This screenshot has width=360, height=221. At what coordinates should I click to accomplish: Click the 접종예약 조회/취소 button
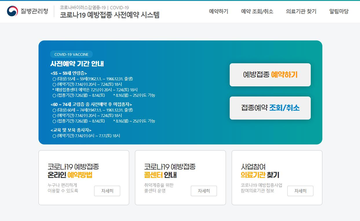(270, 108)
